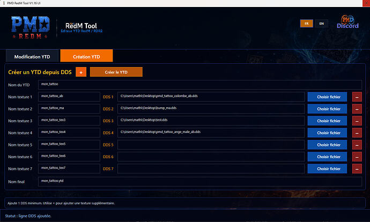Click the Nom texture 1 label
The image size is (370, 222).
[20, 97]
